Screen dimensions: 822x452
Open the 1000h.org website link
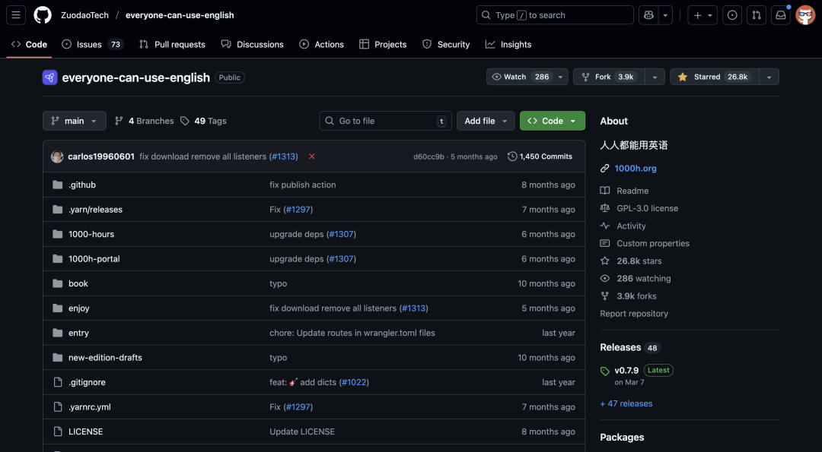pyautogui.click(x=635, y=169)
